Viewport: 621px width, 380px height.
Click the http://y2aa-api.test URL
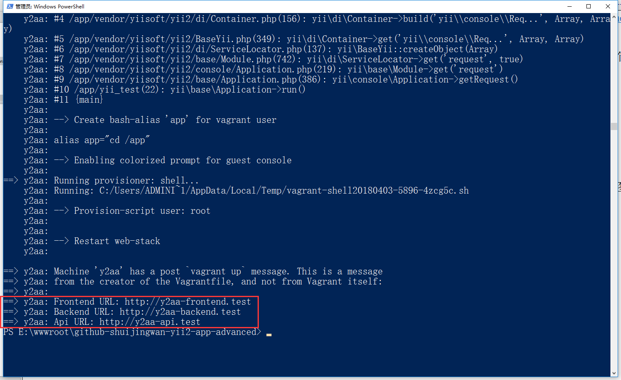[150, 322]
